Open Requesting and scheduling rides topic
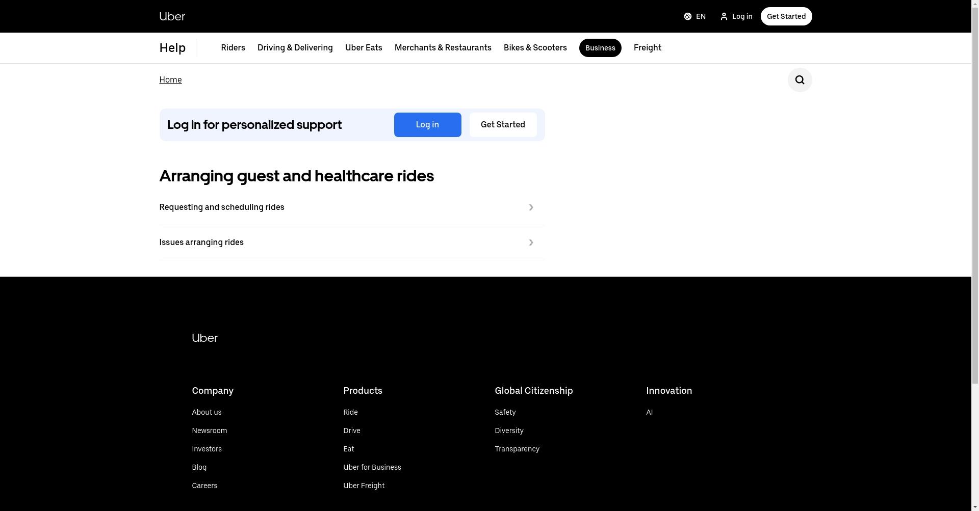 point(352,207)
